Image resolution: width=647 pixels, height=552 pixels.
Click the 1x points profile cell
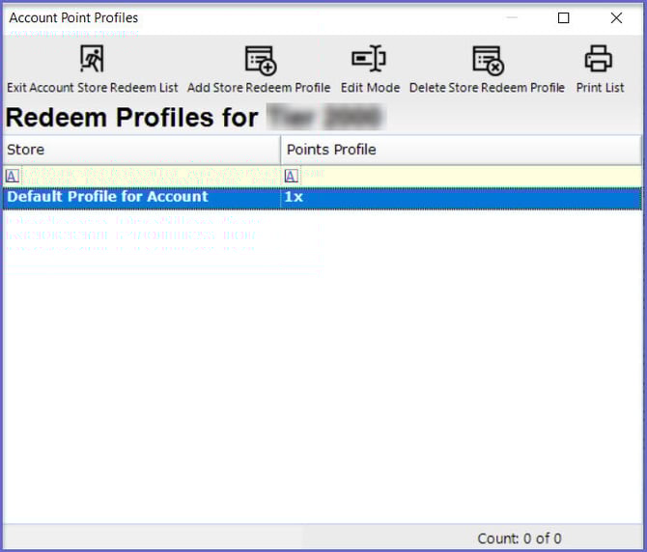461,197
